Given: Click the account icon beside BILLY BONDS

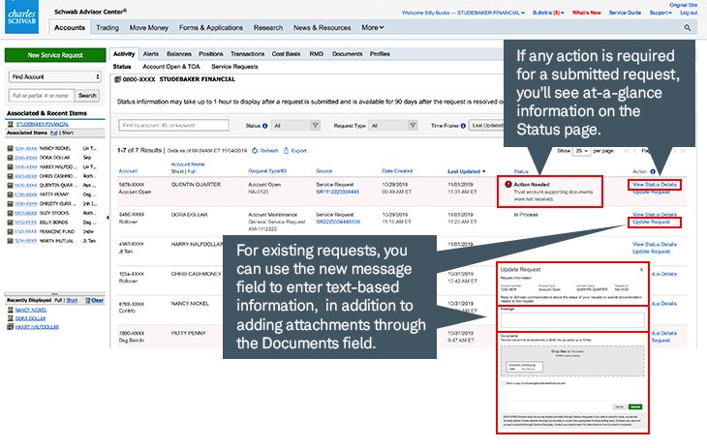Looking at the screenshot, I should (10, 223).
